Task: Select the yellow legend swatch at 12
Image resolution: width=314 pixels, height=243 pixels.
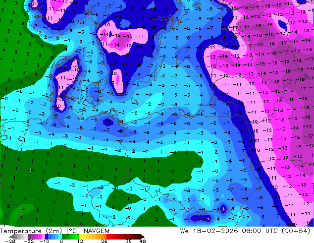Action: tap(81, 237)
